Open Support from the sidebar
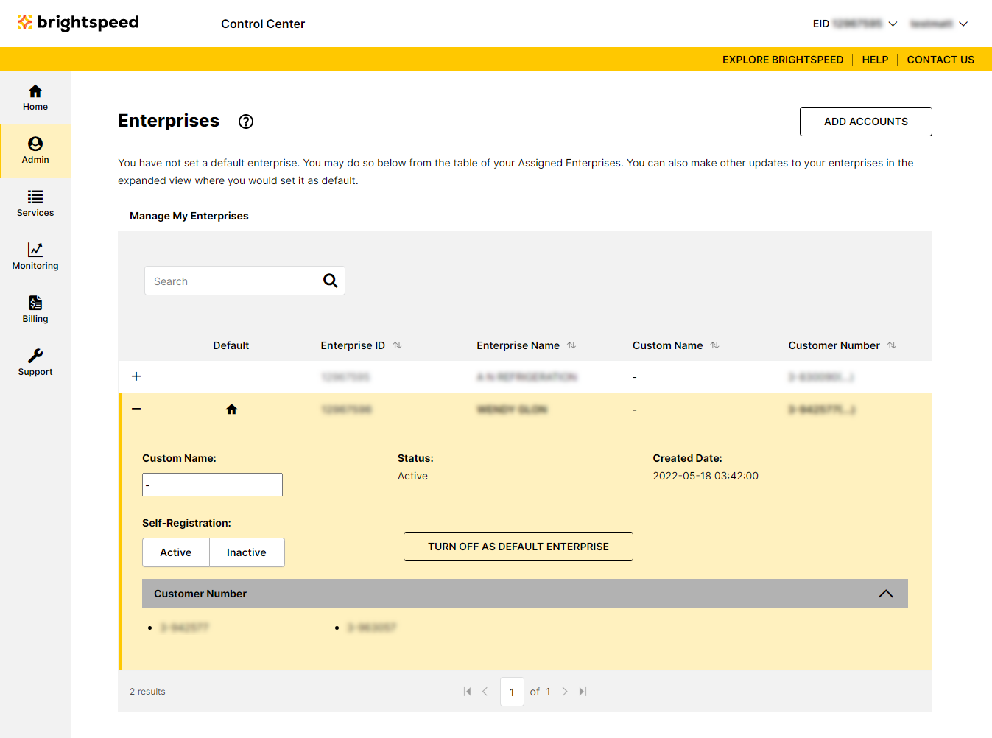The width and height of the screenshot is (992, 738). pos(35,363)
